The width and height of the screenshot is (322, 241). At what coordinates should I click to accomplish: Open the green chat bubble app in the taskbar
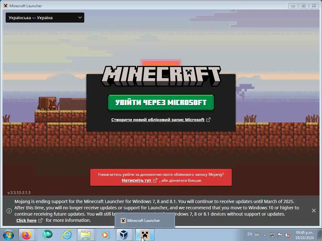pyautogui.click(x=47, y=235)
